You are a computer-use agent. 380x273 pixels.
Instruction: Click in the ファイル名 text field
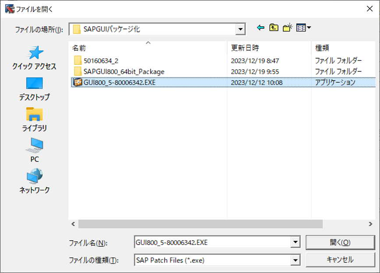coord(212,242)
